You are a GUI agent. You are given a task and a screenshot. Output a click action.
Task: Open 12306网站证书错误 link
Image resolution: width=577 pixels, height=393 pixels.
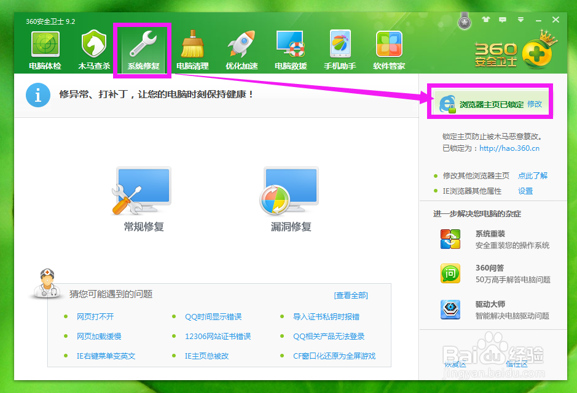[x=218, y=336]
